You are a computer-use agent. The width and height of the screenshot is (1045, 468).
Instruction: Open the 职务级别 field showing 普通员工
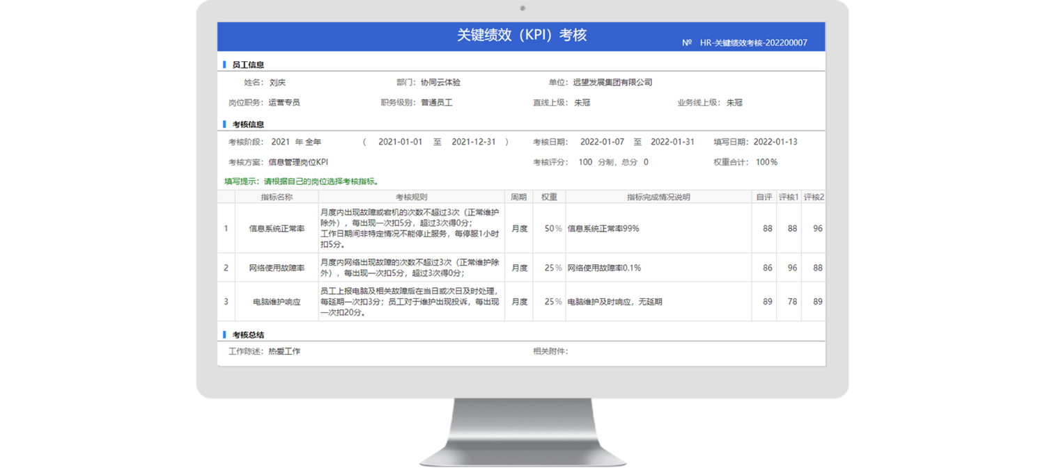437,103
